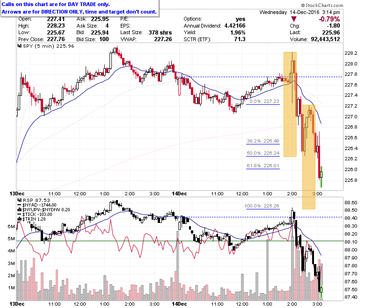Click the 0.0%: 227.23 Fibonacci label
365x308 pixels.
[264, 101]
